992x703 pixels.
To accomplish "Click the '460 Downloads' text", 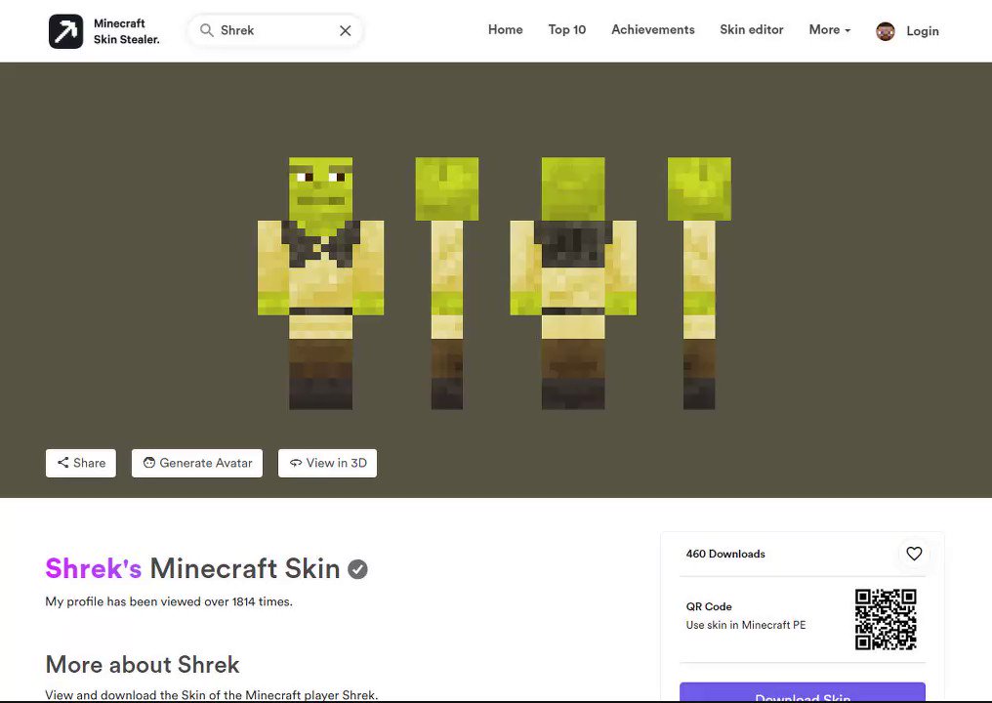I will pyautogui.click(x=725, y=554).
